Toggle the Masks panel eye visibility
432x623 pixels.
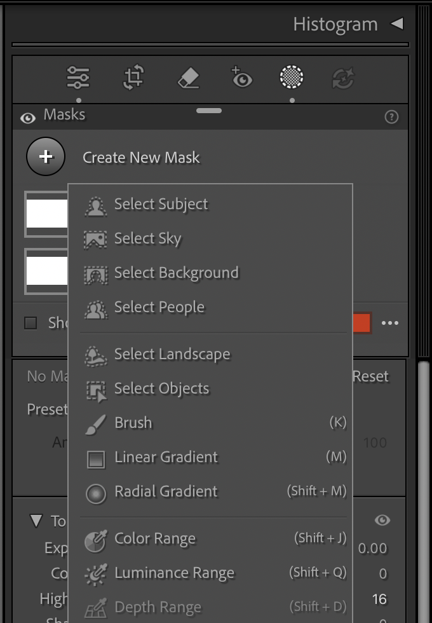pyautogui.click(x=28, y=118)
